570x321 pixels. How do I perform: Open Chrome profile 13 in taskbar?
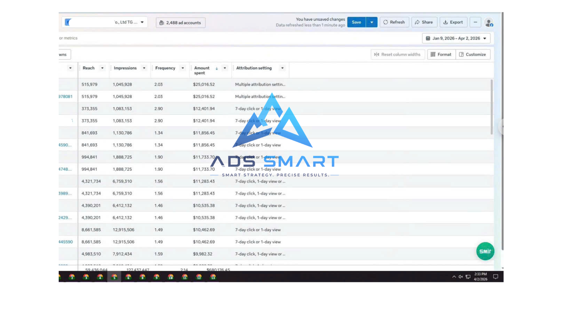(x=213, y=277)
